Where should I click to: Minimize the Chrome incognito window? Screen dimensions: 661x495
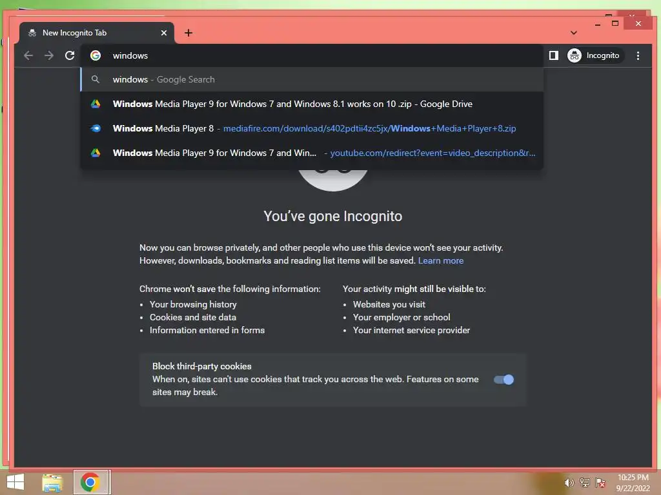(597, 24)
